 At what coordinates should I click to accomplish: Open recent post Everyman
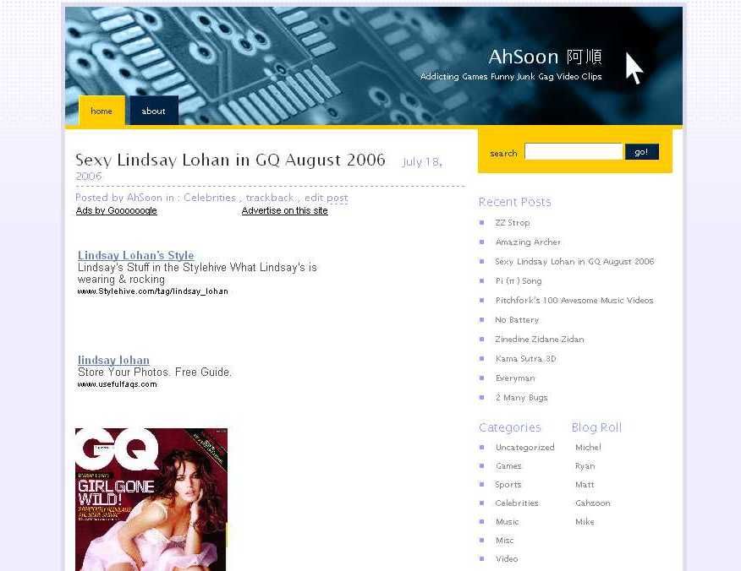point(515,378)
